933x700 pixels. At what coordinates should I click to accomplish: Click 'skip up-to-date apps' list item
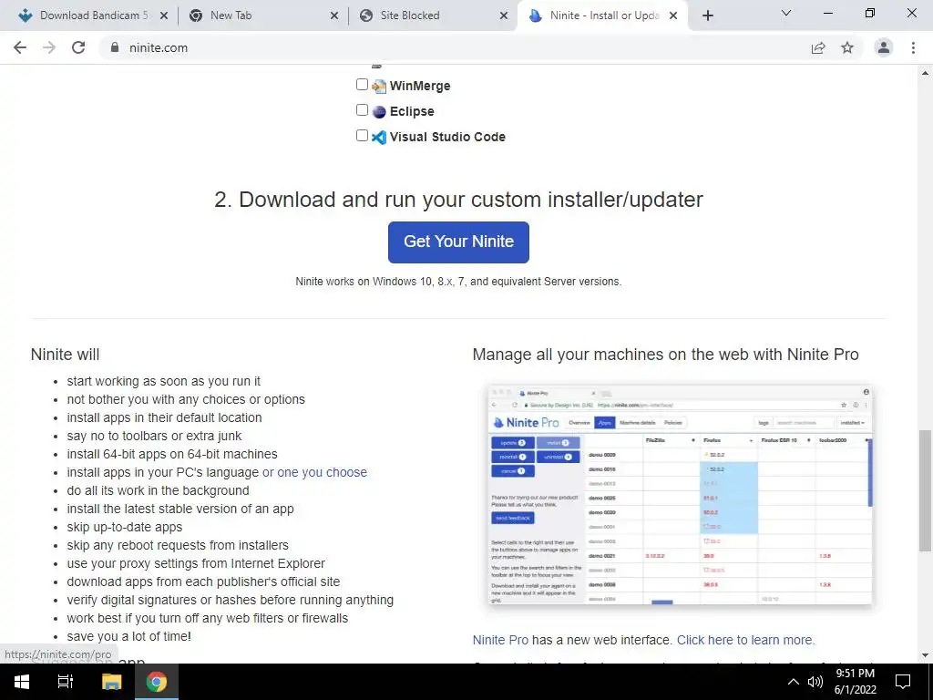click(x=124, y=527)
